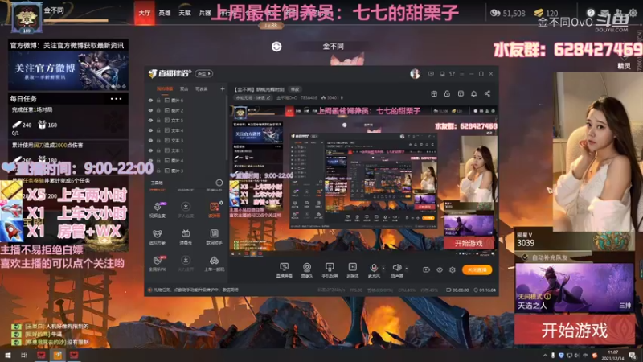Screen dimensions: 643x362
Task: Hide the 图片 2 source layer
Action: point(150,110)
